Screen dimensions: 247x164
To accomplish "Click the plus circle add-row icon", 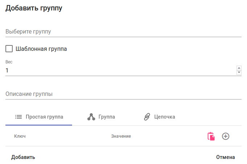I will 226,136.
